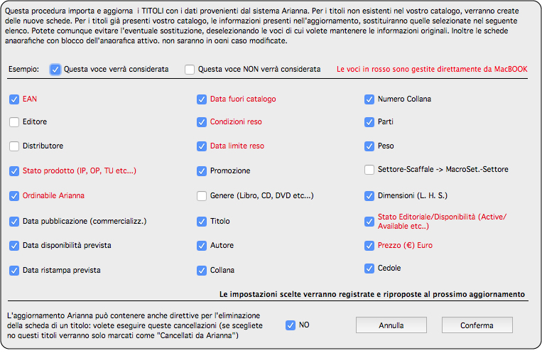
Task: Uncheck the Titolo checkbox
Action: (202, 222)
